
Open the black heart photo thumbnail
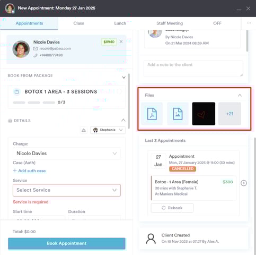204,114
